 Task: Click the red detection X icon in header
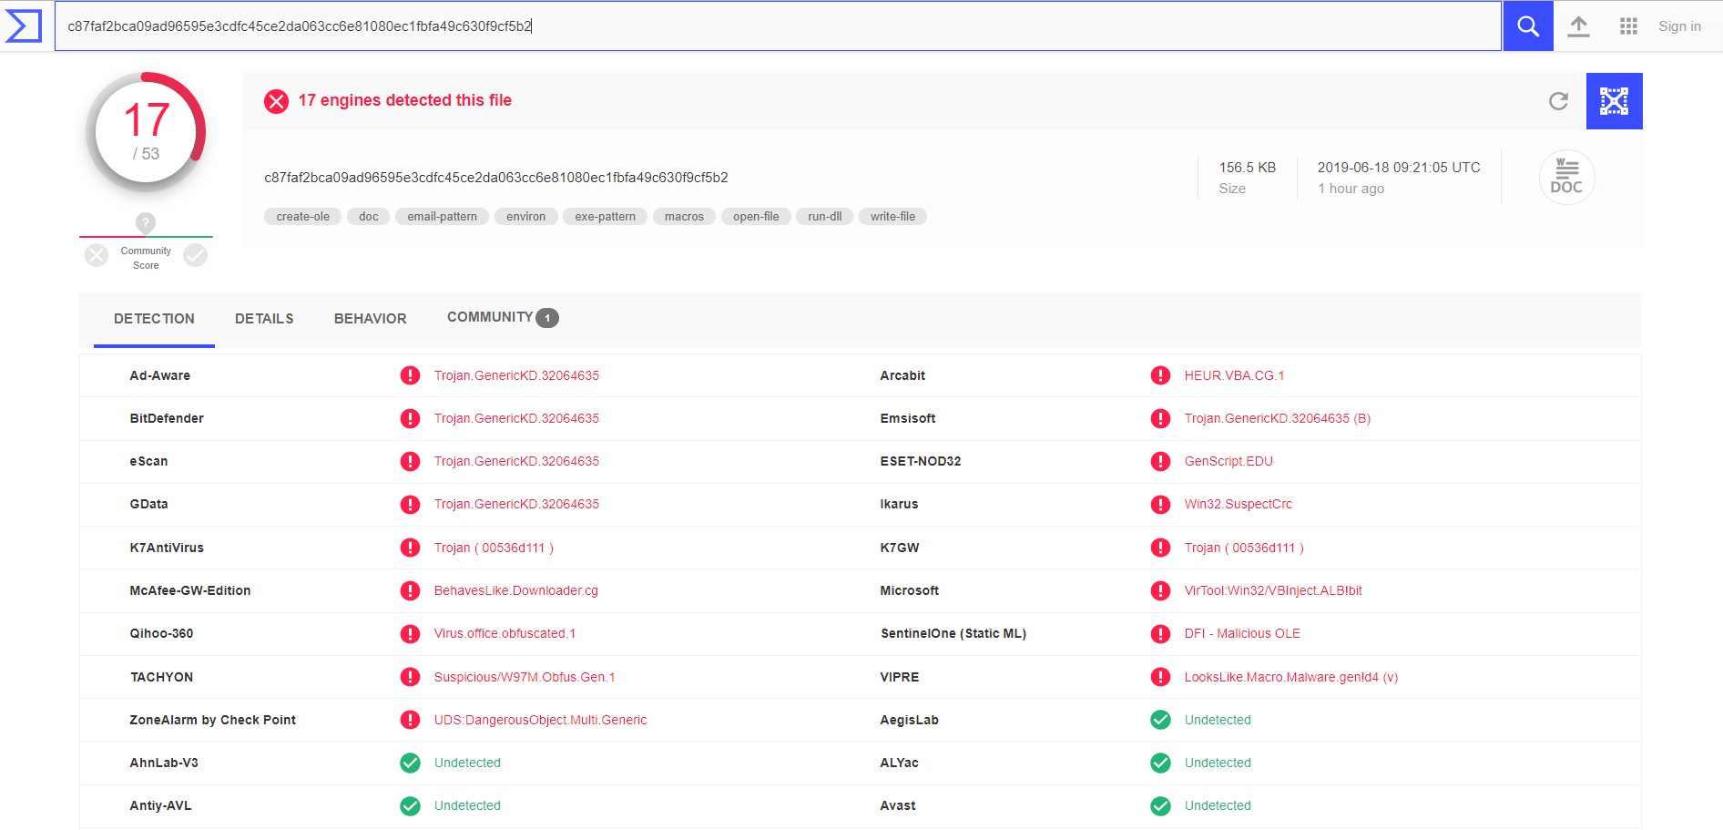point(277,101)
